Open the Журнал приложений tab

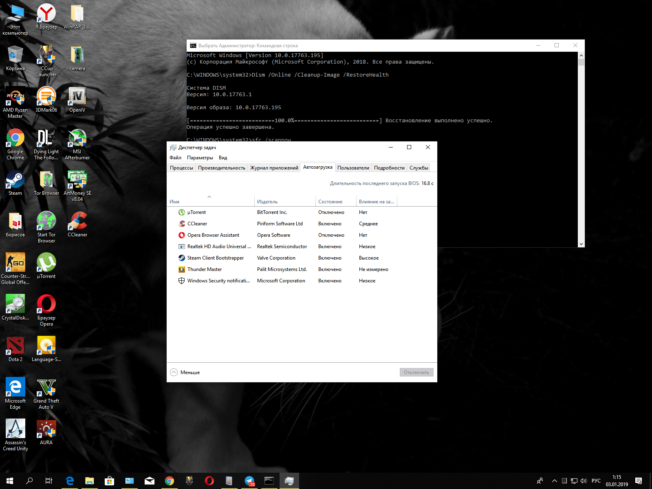pos(274,168)
